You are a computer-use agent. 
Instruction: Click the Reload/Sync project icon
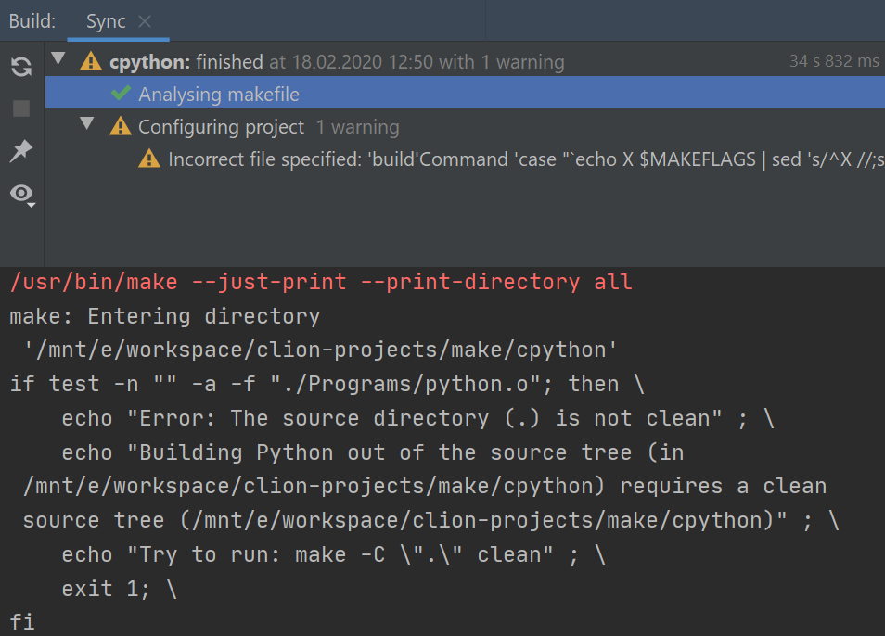(21, 67)
